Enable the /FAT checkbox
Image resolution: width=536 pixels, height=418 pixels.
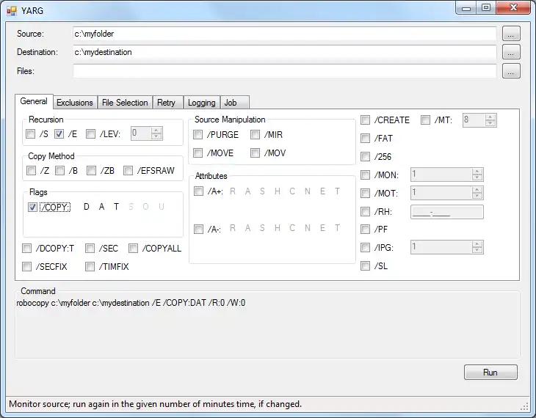click(x=366, y=138)
